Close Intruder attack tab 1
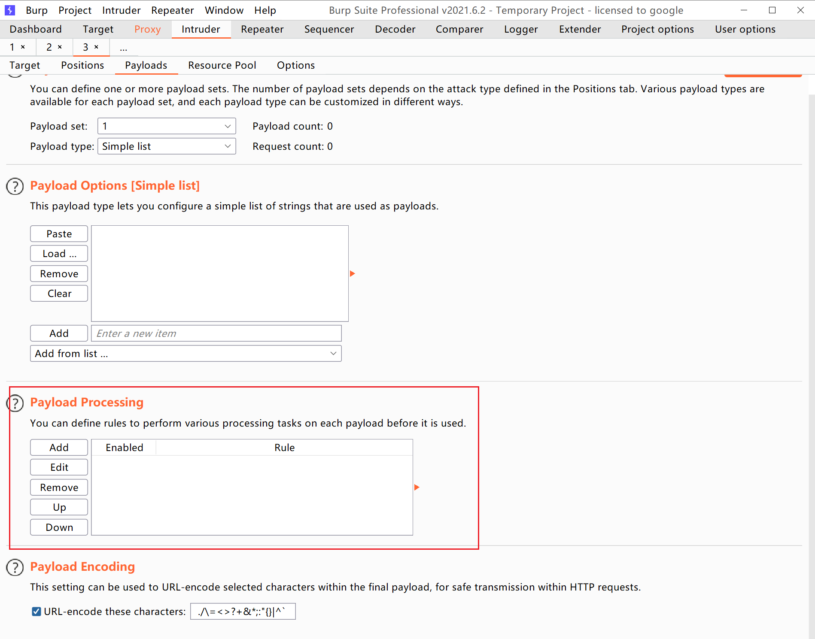 23,47
